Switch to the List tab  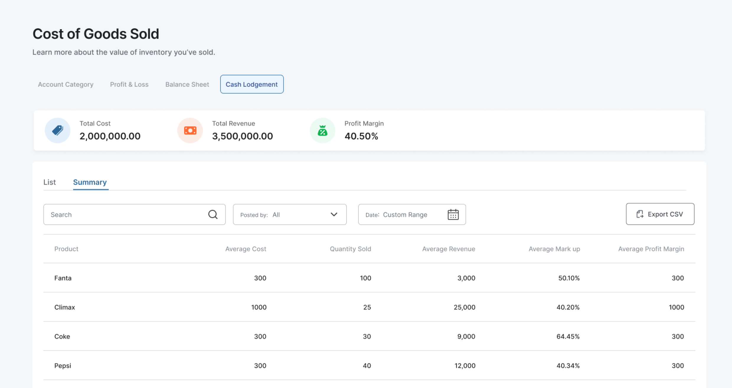point(50,182)
